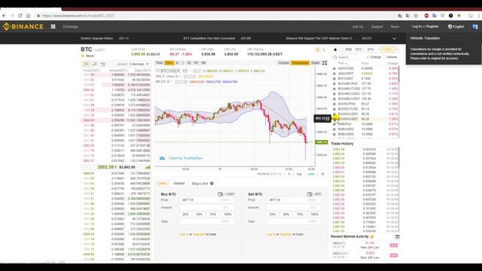The image size is (482, 271).
Task: Favorite the BNB/PAX pair star
Action: click(334, 124)
